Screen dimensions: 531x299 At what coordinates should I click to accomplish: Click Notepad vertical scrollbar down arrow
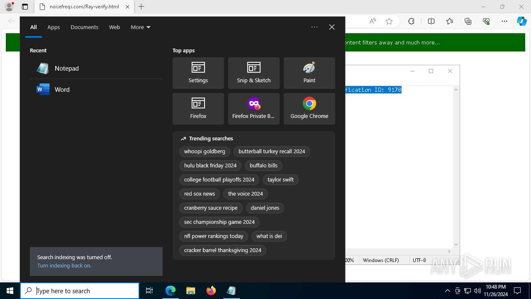456,245
